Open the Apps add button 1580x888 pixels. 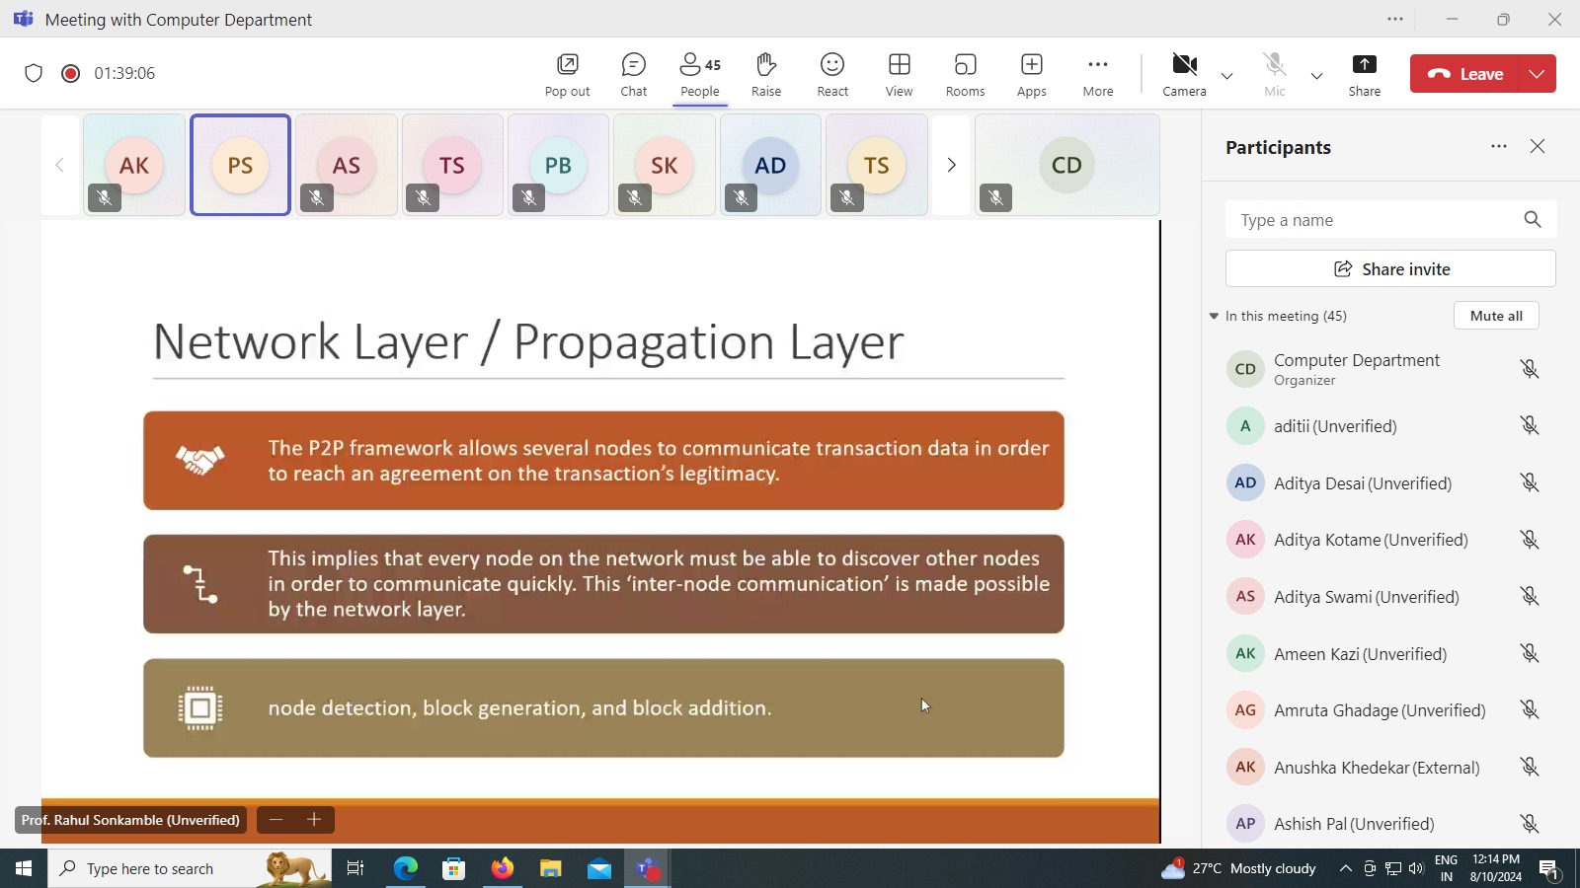point(1031,75)
